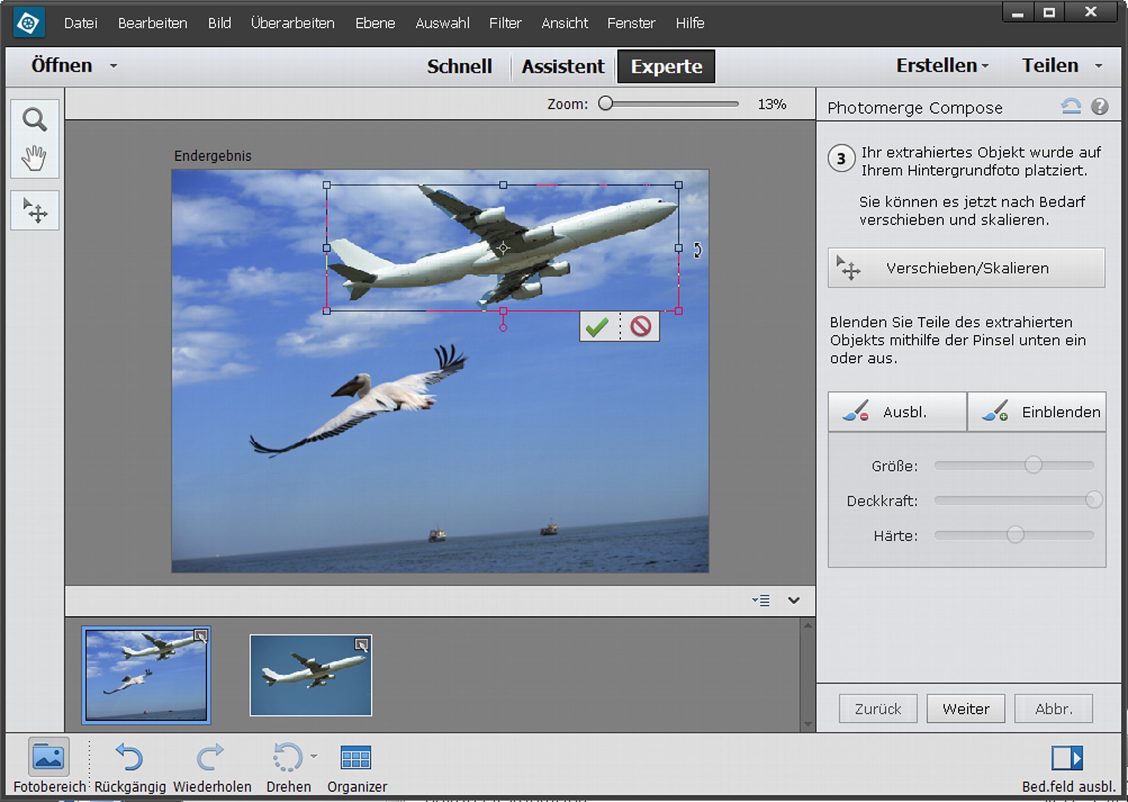Cancel transformation with red prohibit icon

click(641, 327)
